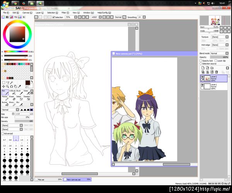Swap foreground and background colors
The width and height of the screenshot is (232, 193).
[32, 82]
